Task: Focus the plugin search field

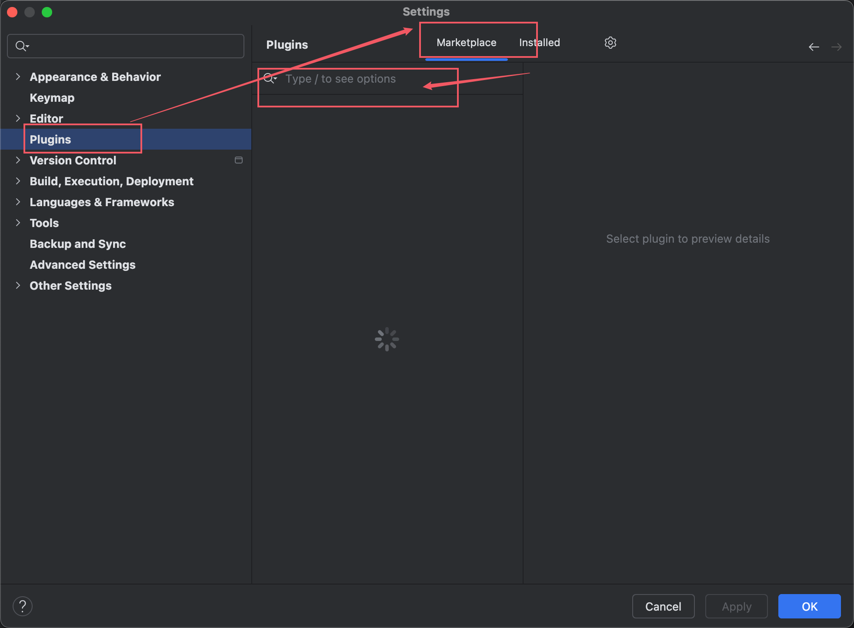Action: [370, 79]
